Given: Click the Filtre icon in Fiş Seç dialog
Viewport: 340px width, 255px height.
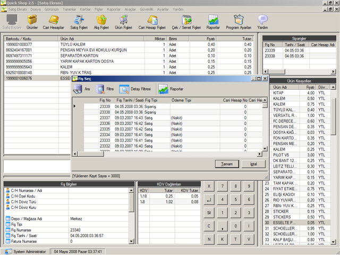Looking at the screenshot, I should (x=100, y=89).
